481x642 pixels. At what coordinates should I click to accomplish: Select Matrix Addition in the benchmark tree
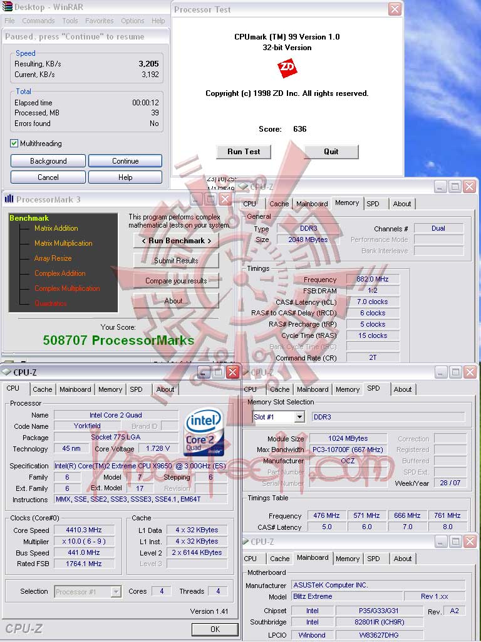point(56,228)
